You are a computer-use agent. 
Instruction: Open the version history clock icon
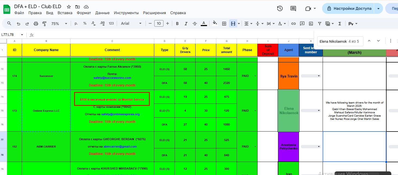tap(280, 8)
